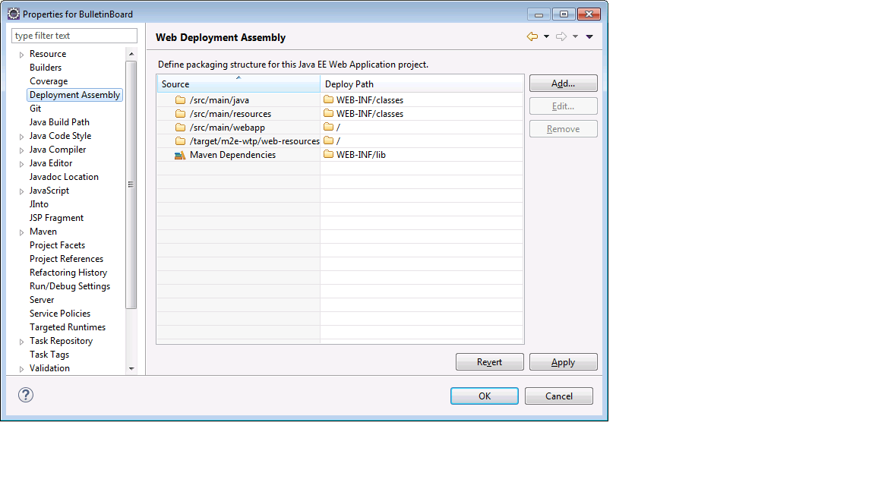Click the Add... button
This screenshot has width=875, height=492.
563,83
